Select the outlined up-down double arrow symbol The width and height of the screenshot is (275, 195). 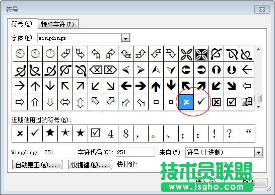[x=80, y=102]
